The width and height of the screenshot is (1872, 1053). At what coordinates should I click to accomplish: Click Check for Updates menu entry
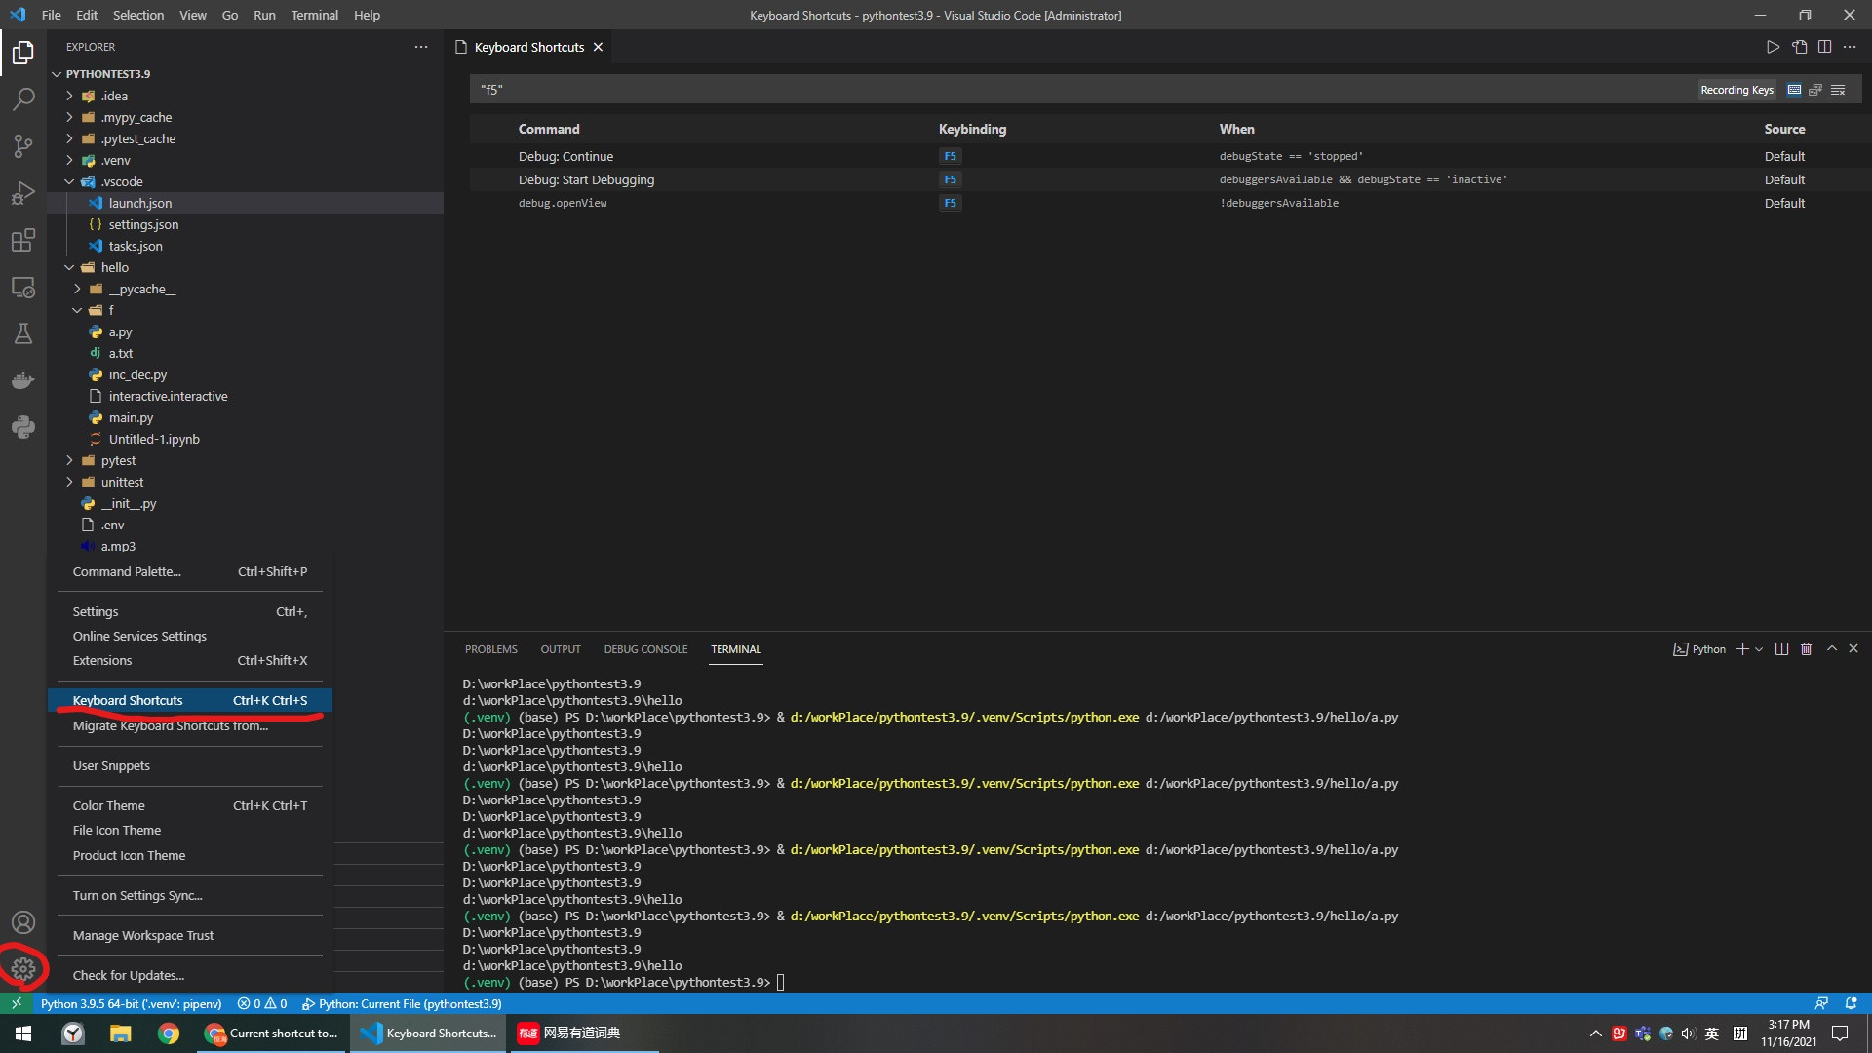tap(190, 975)
